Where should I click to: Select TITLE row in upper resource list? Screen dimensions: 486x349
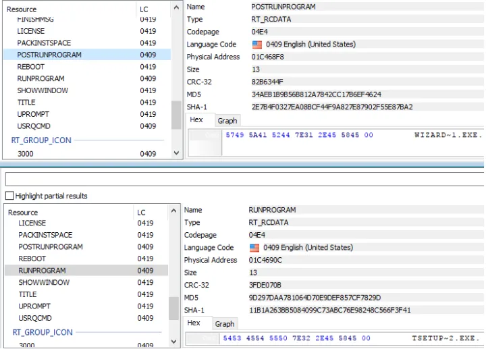(x=87, y=103)
